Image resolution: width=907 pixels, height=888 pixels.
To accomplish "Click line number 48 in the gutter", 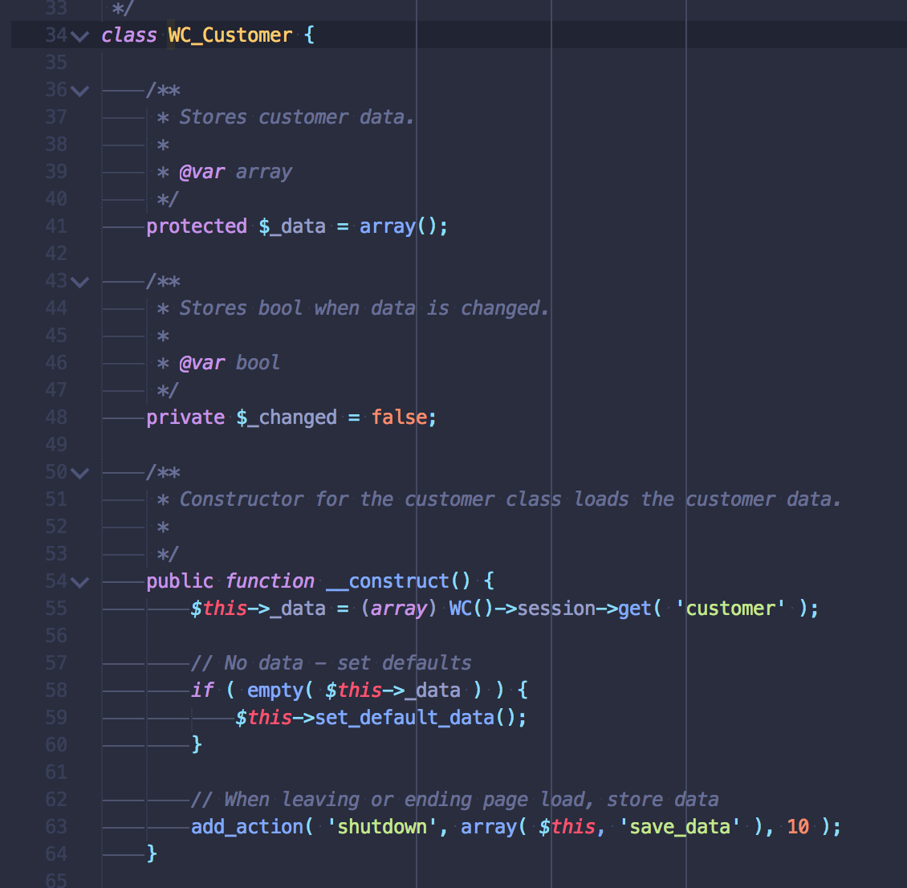I will (x=56, y=417).
